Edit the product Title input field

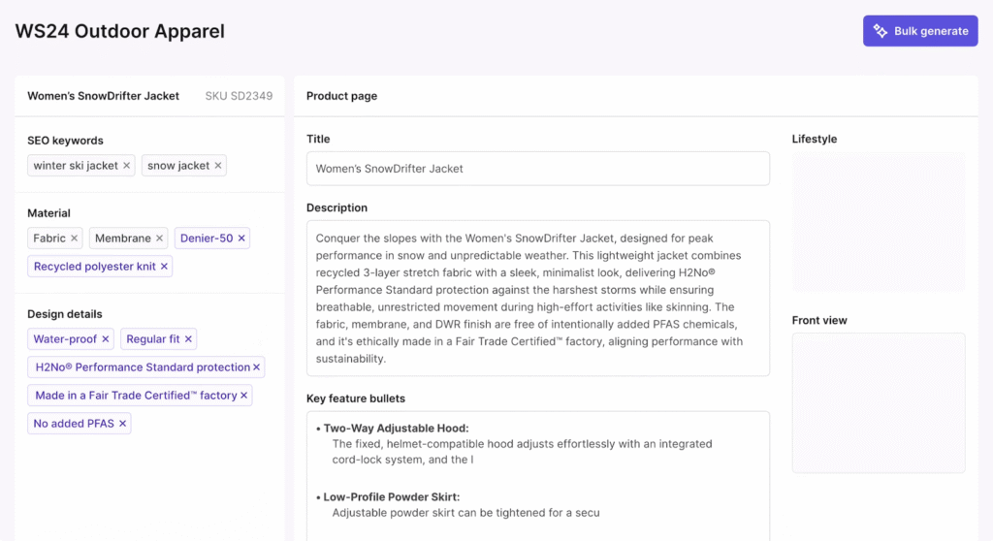click(x=537, y=169)
